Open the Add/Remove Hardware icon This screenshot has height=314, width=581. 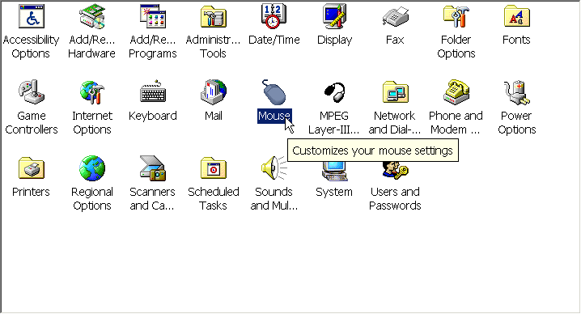click(92, 16)
